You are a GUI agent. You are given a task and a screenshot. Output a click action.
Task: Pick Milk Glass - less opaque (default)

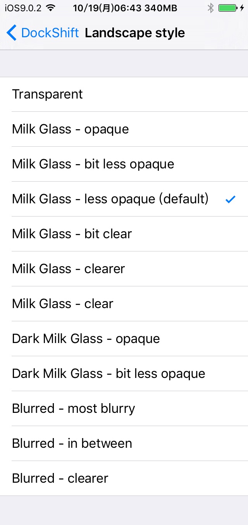[x=124, y=199]
